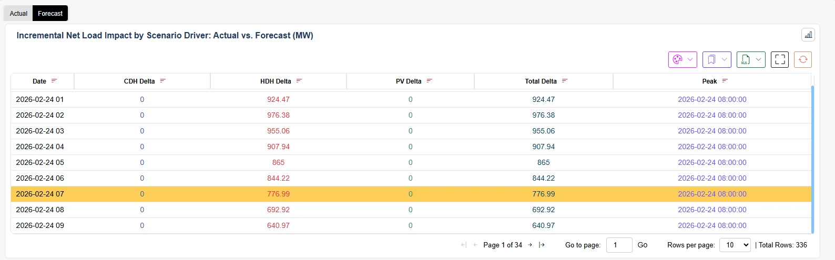Click the Total Rows: 336 label

783,245
